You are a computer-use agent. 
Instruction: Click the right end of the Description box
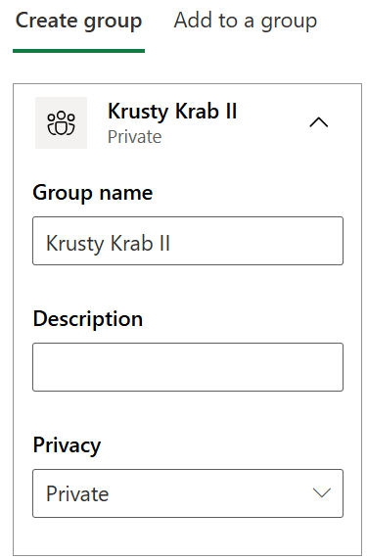pos(328,367)
